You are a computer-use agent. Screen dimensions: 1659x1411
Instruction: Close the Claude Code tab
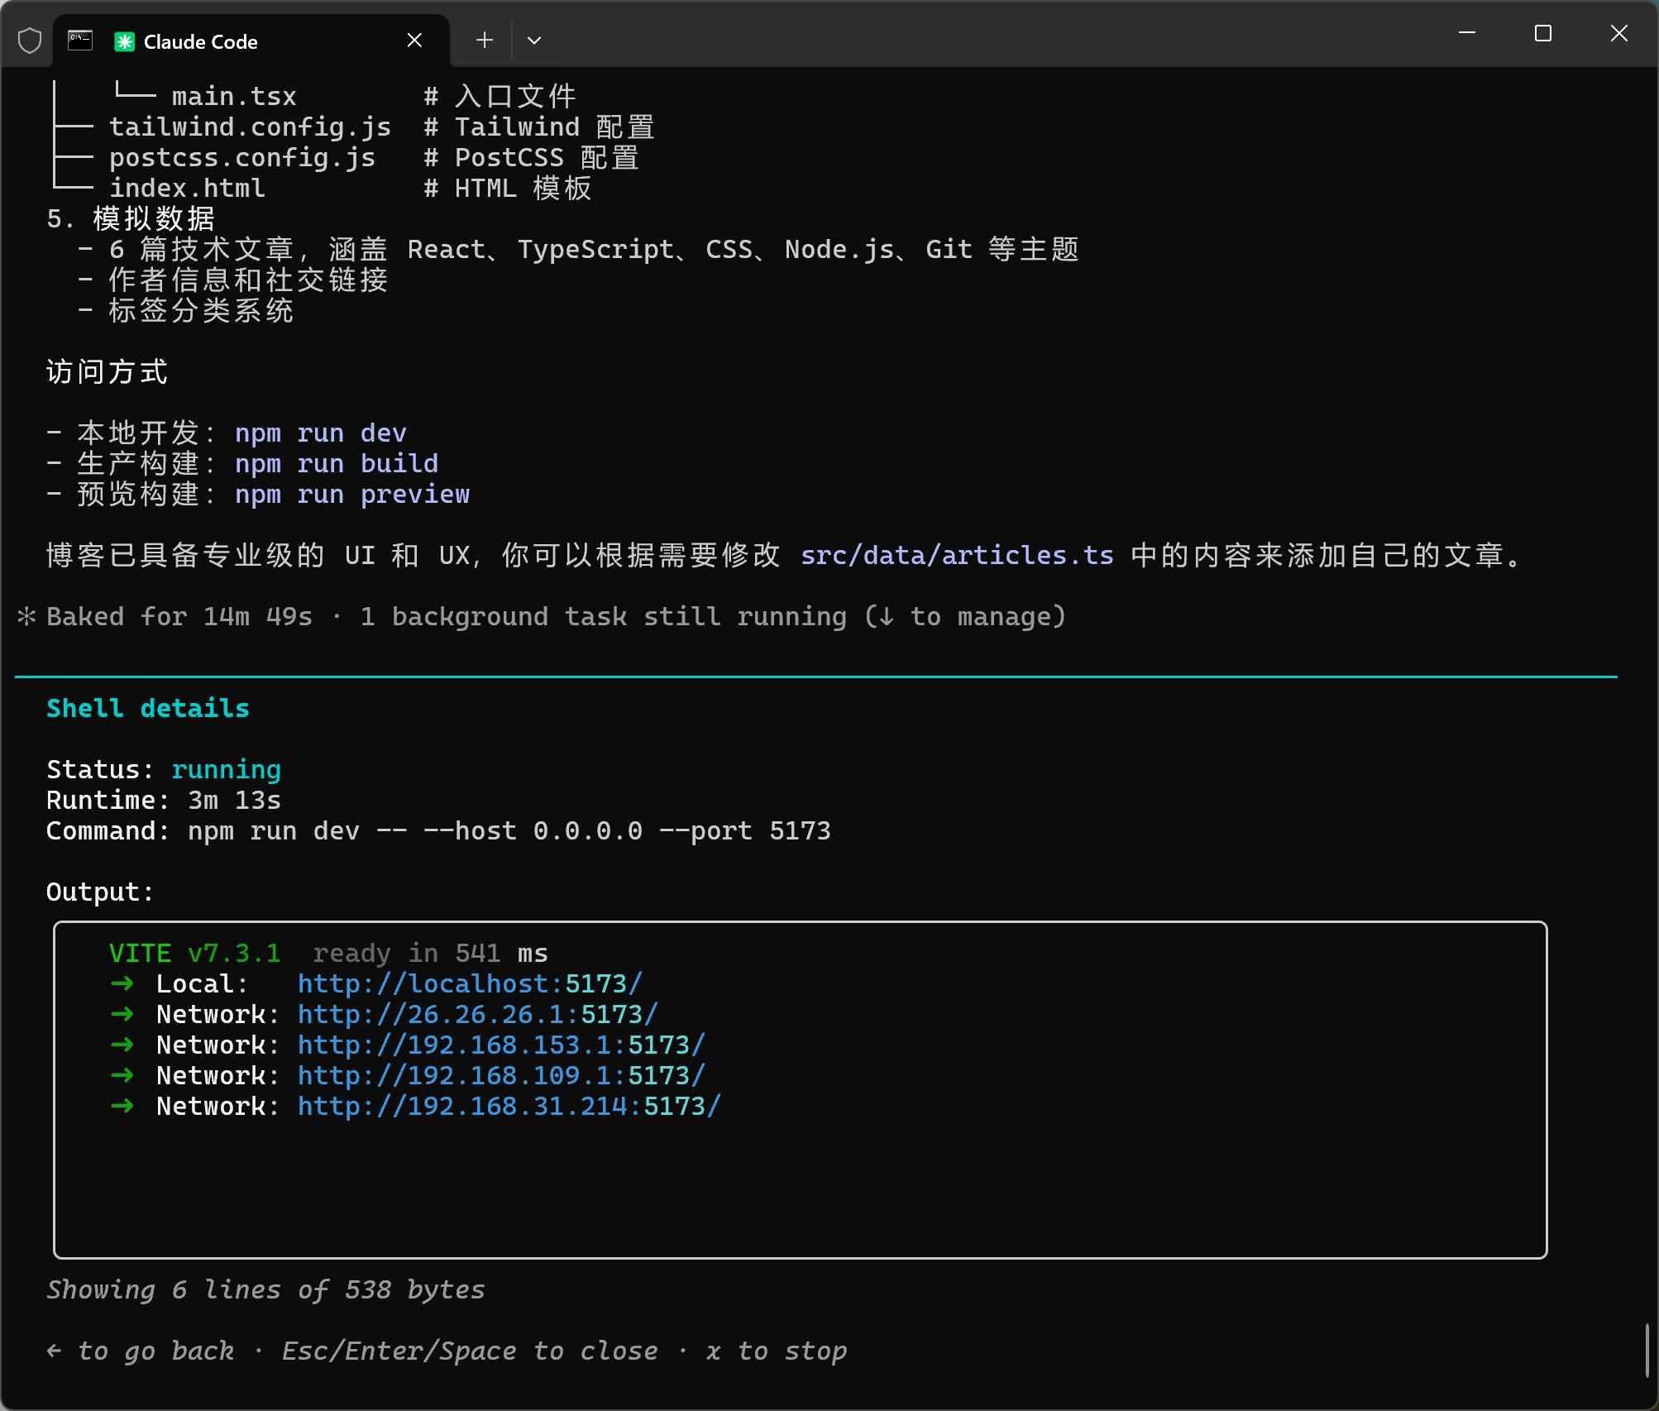point(415,41)
